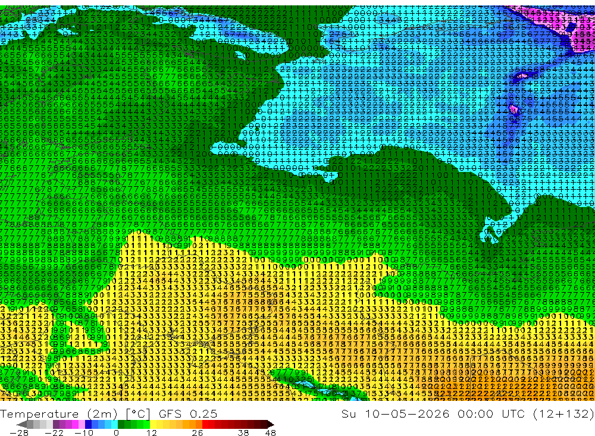This screenshot has height=436, width=595.
Task: Click the '48' legend value
Action: (x=271, y=433)
